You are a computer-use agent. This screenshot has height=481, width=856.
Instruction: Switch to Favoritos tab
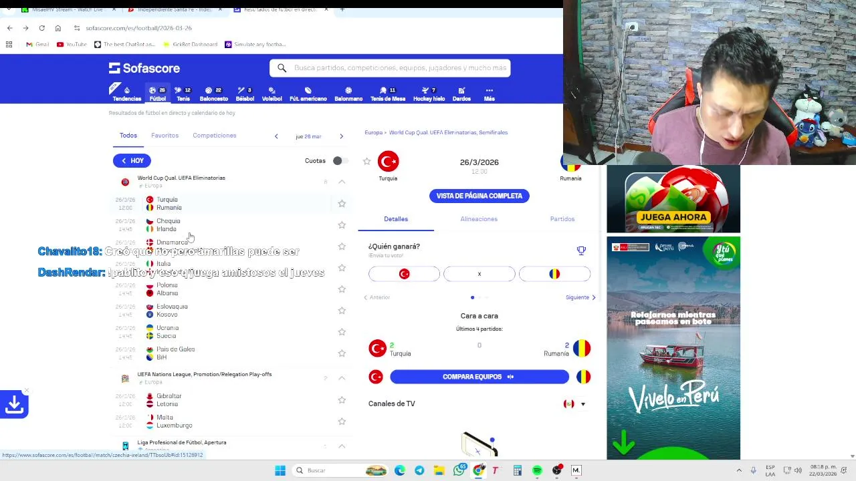pyautogui.click(x=165, y=136)
